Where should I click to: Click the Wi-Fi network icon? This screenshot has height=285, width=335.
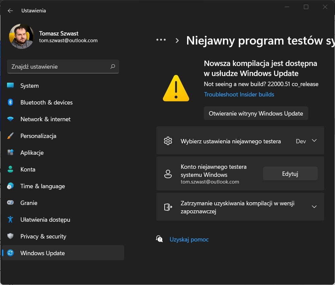[10, 119]
